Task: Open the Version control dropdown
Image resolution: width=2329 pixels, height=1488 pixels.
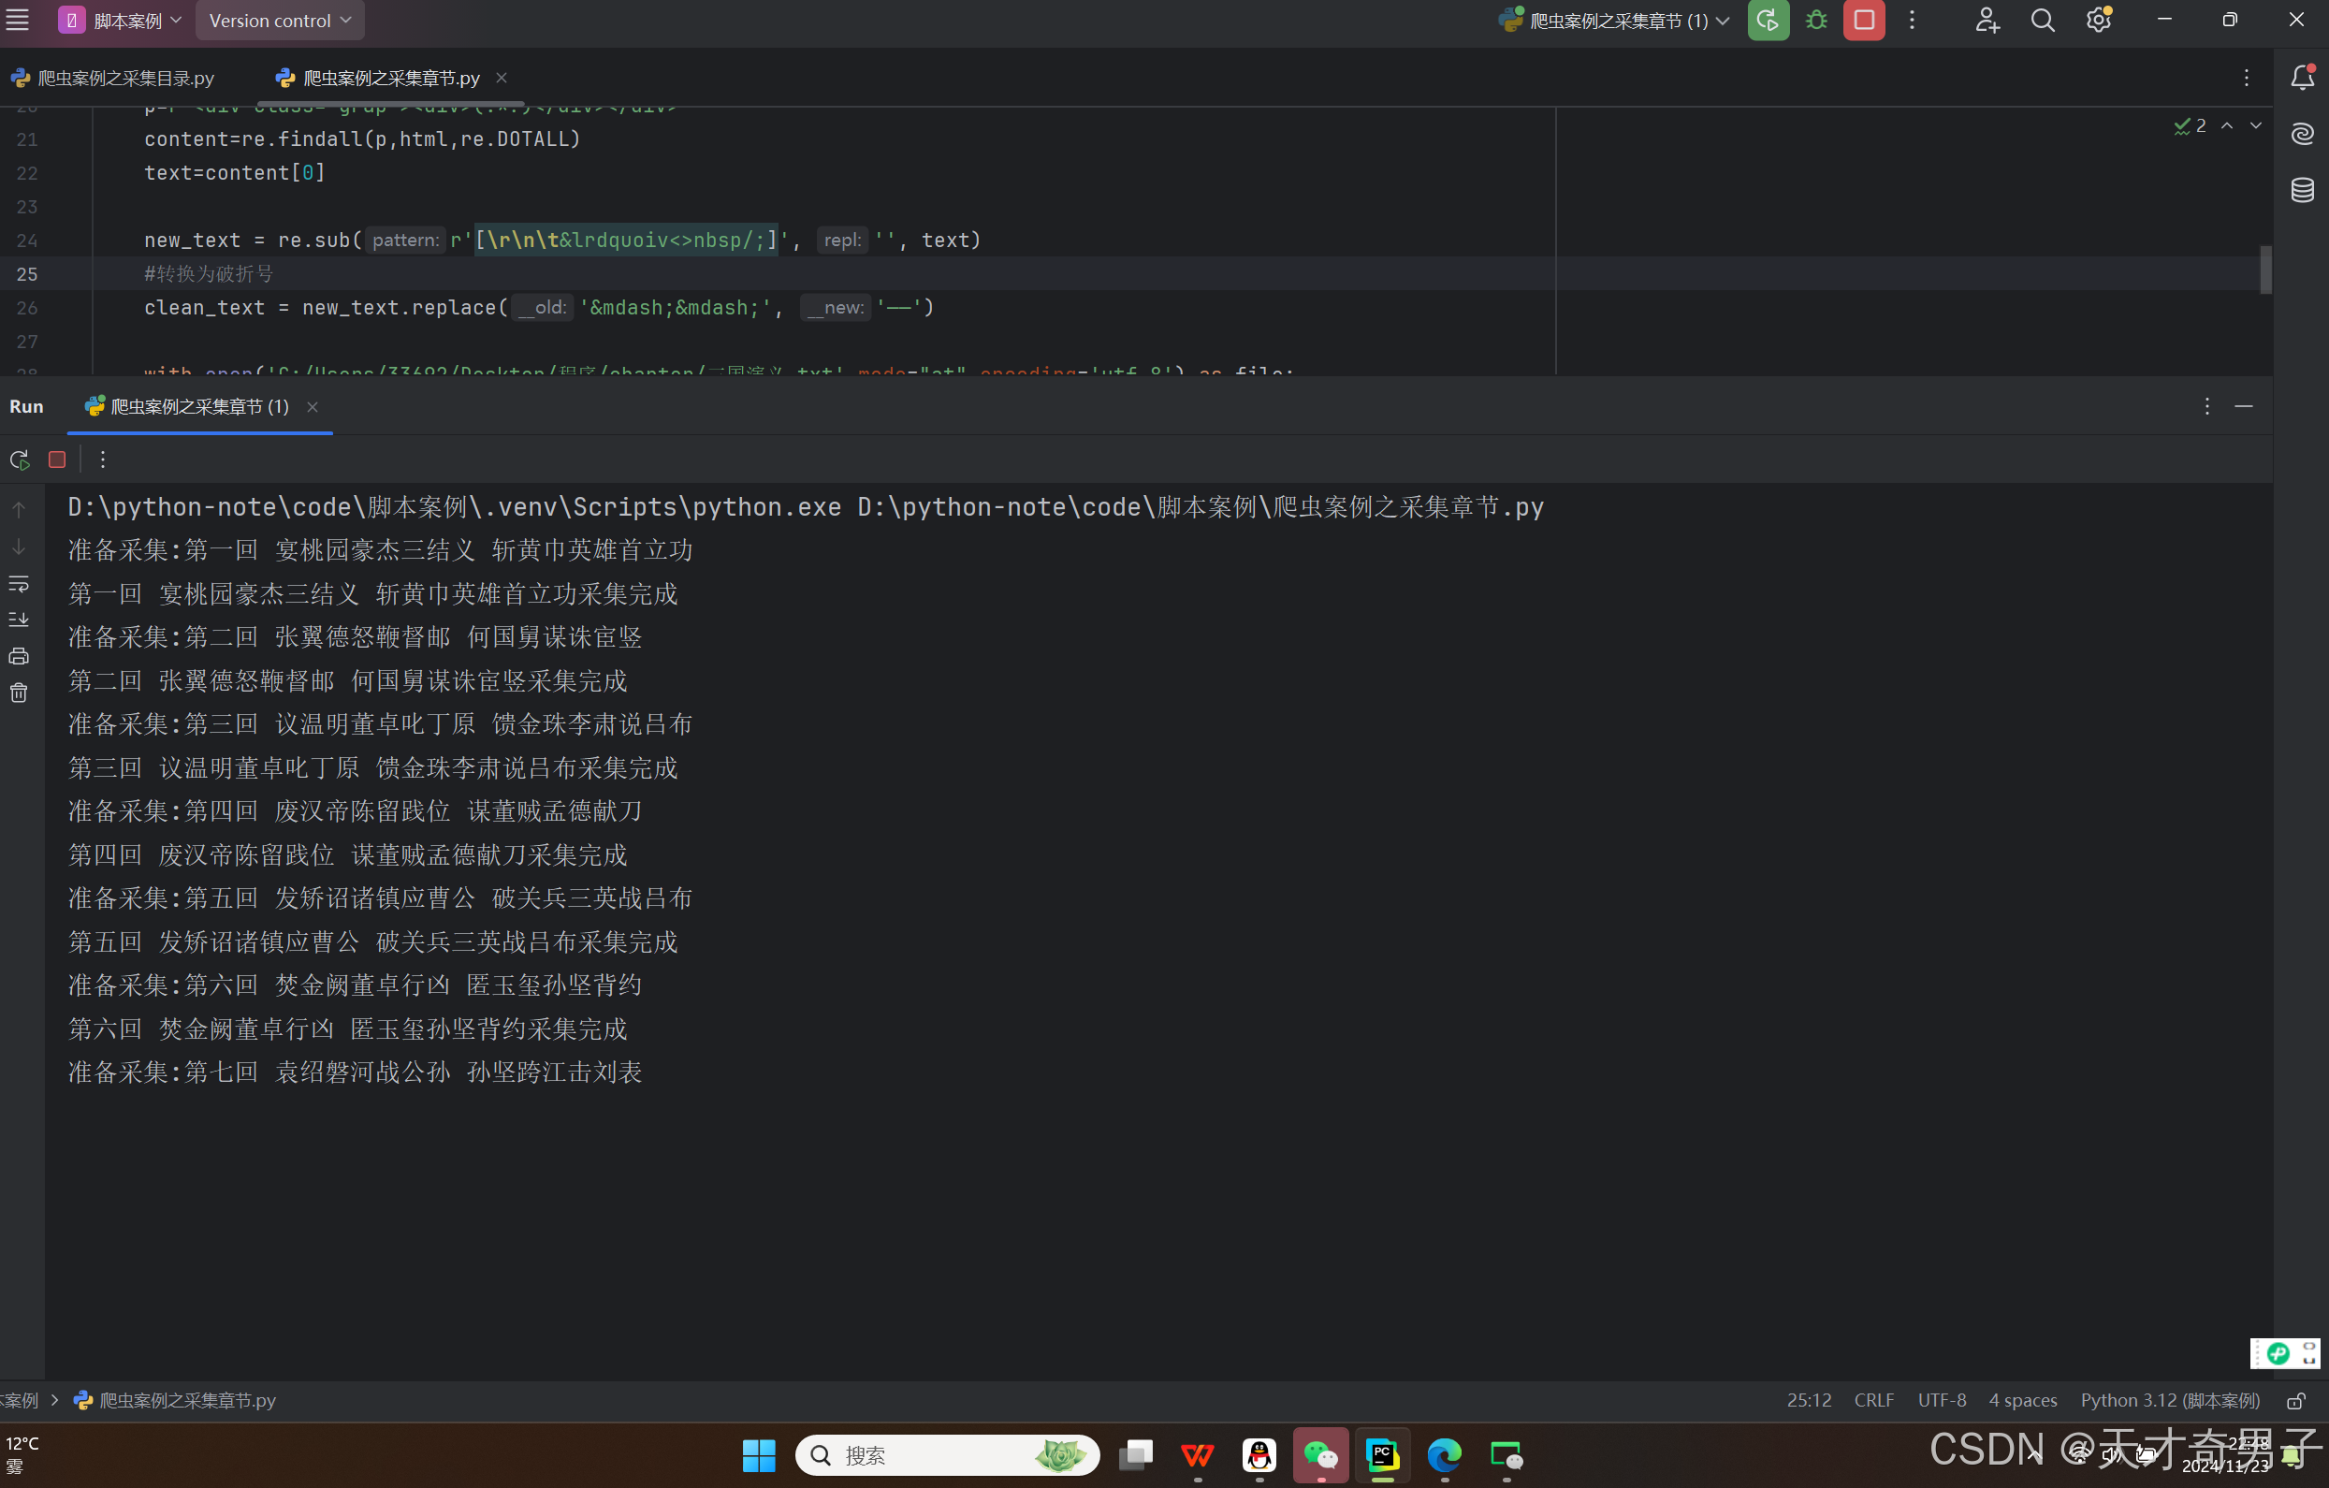Action: tap(280, 21)
